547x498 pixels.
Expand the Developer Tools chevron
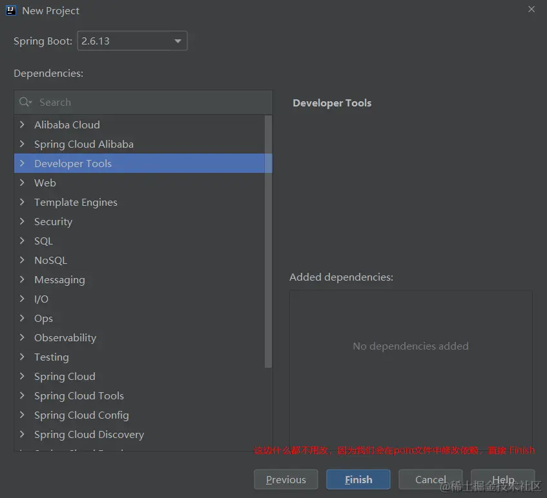[22, 163]
